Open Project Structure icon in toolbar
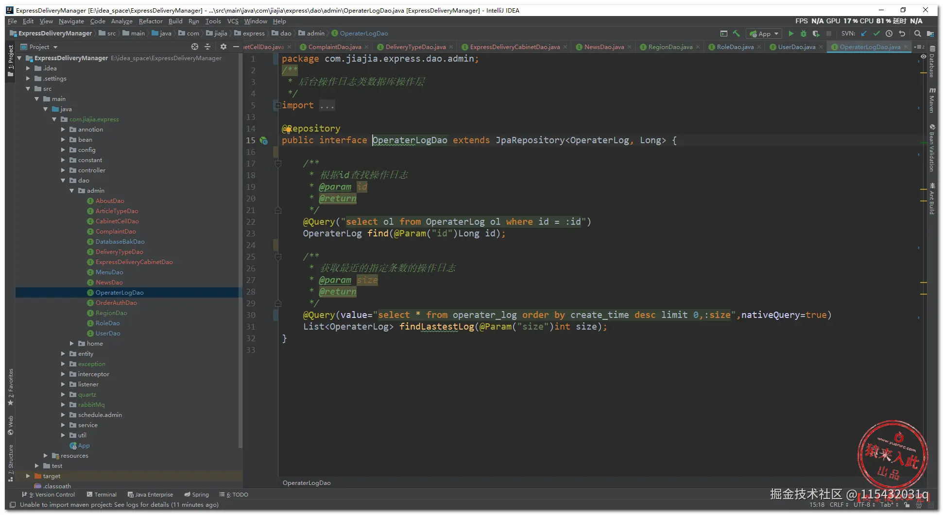The image size is (943, 515). [930, 33]
